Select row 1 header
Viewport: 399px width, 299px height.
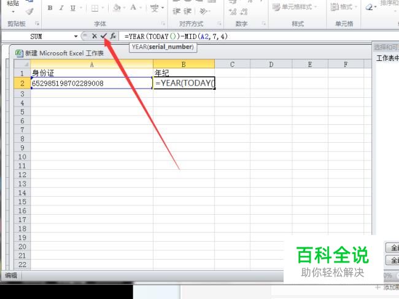[x=22, y=73]
